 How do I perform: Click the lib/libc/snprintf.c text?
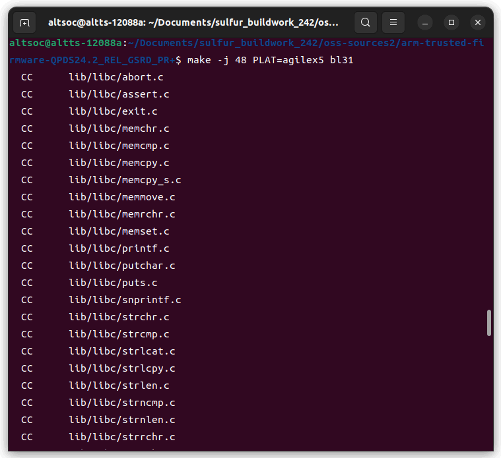125,300
